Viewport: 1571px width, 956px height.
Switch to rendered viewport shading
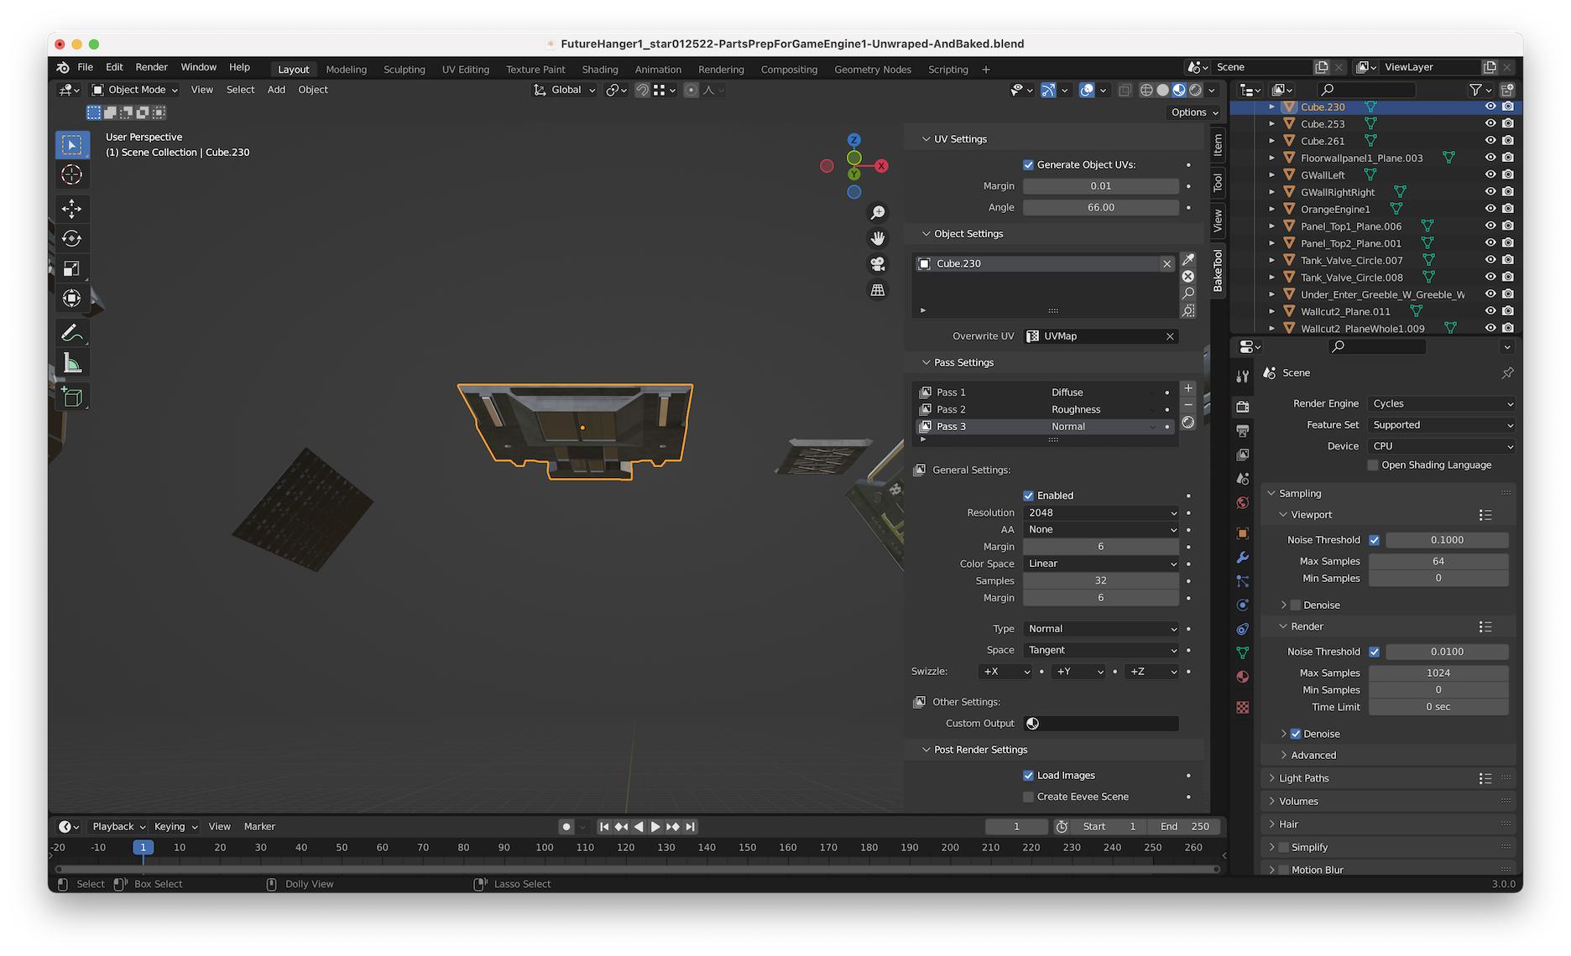[x=1196, y=90]
